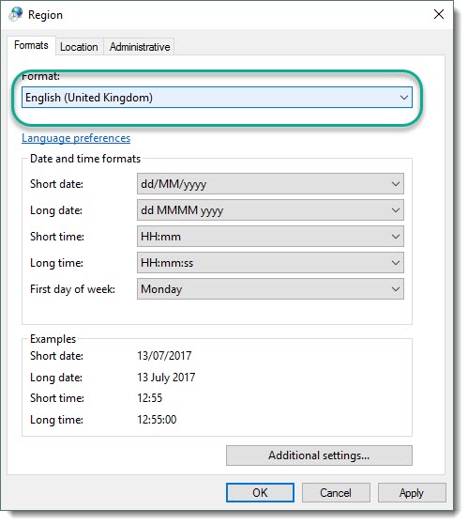This screenshot has width=468, height=525.
Task: Select the Formats tab
Action: (32, 46)
